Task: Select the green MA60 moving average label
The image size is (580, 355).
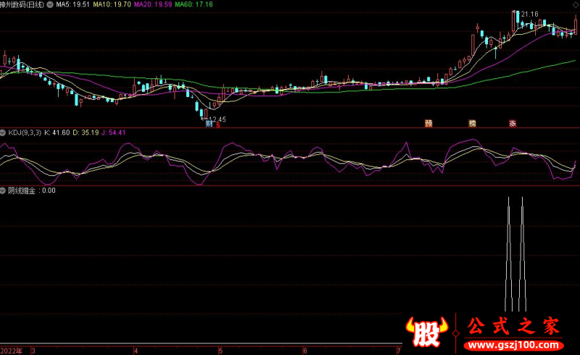Action: [194, 4]
